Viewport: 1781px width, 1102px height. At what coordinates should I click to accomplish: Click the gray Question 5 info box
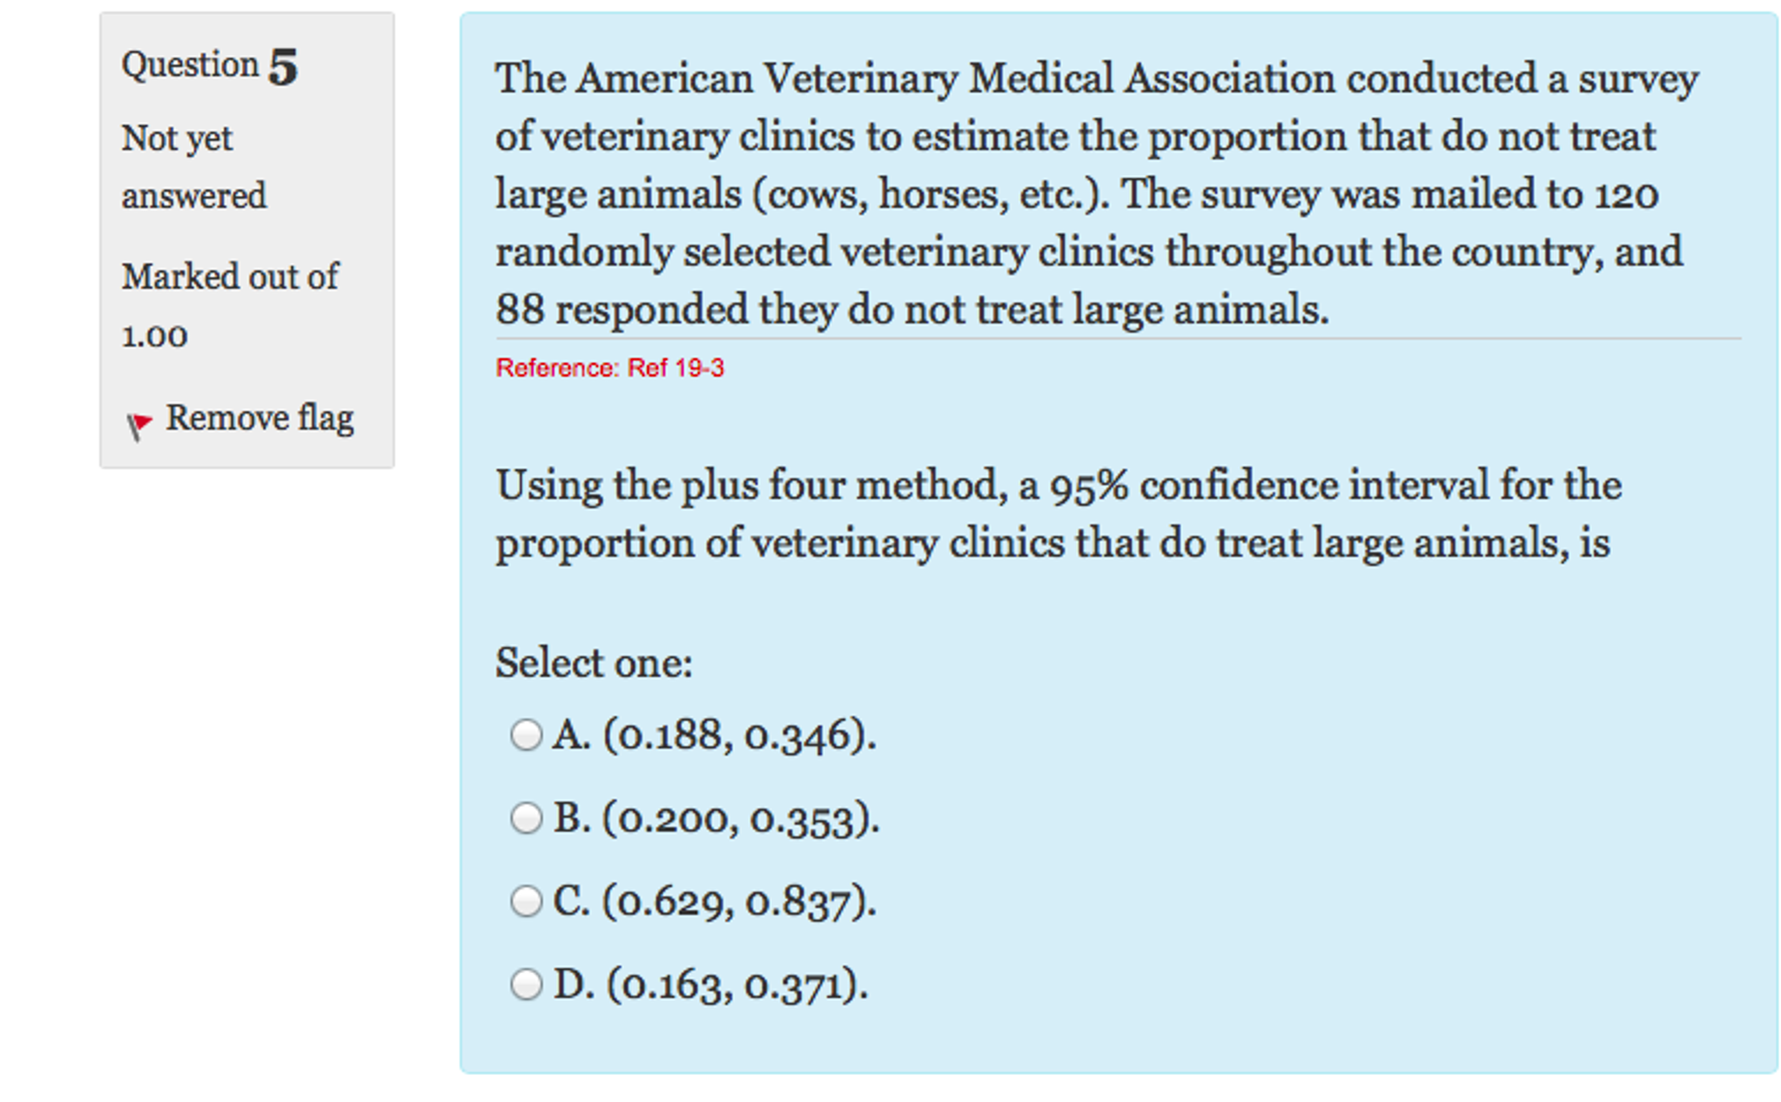[246, 238]
